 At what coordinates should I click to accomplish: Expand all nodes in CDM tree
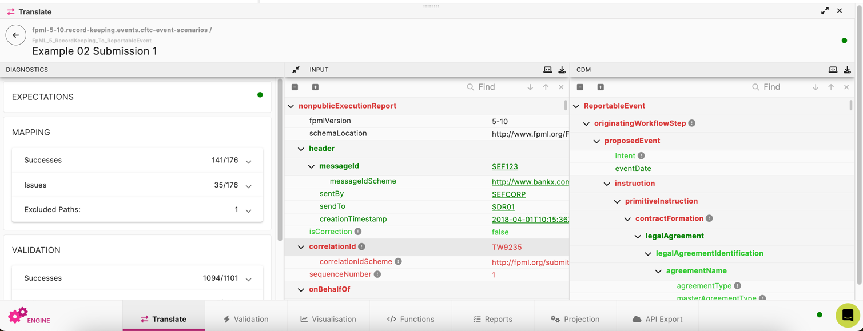click(x=600, y=87)
